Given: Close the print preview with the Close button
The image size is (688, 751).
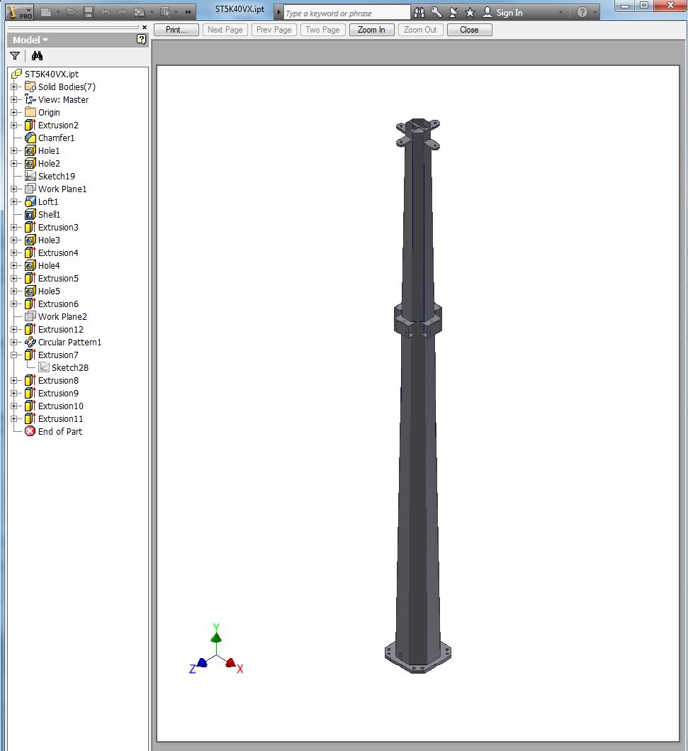Looking at the screenshot, I should [x=469, y=29].
